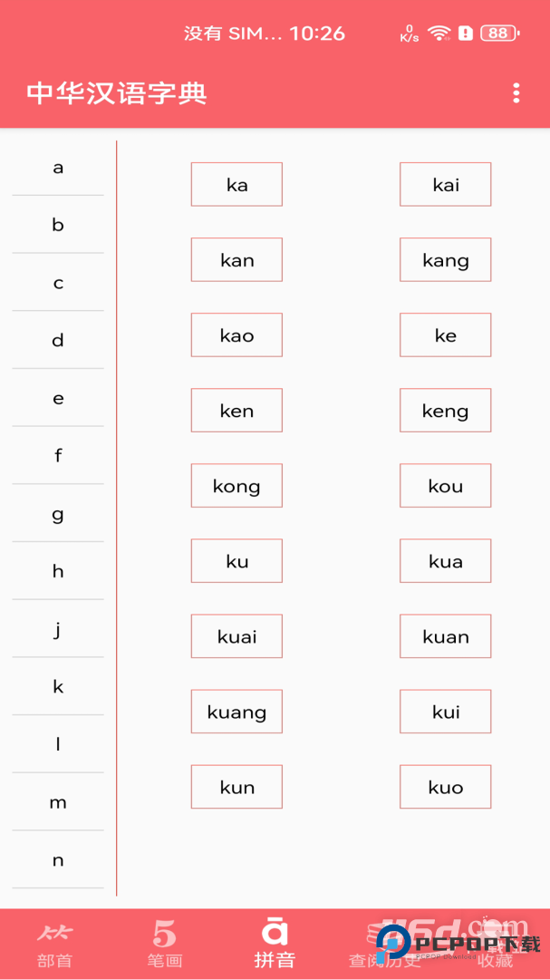The height and width of the screenshot is (979, 550).
Task: Select letter g in the sidebar index
Action: [58, 514]
